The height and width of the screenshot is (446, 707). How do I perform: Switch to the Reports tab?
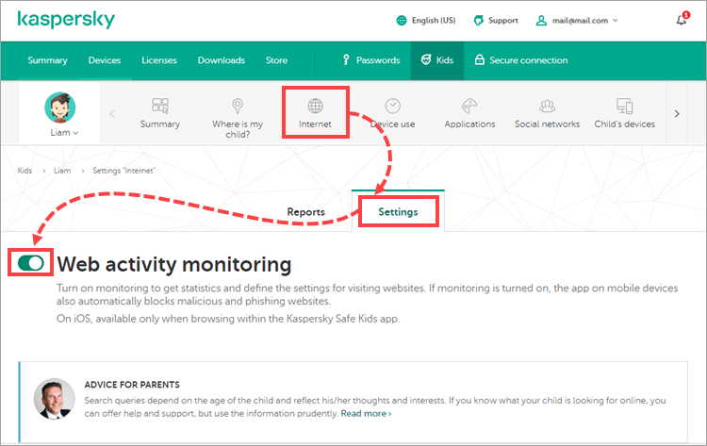305,212
